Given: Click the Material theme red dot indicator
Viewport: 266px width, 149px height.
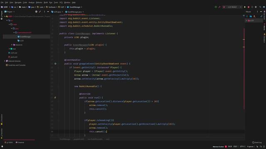Looking at the screenshot, I should pos(226,147).
